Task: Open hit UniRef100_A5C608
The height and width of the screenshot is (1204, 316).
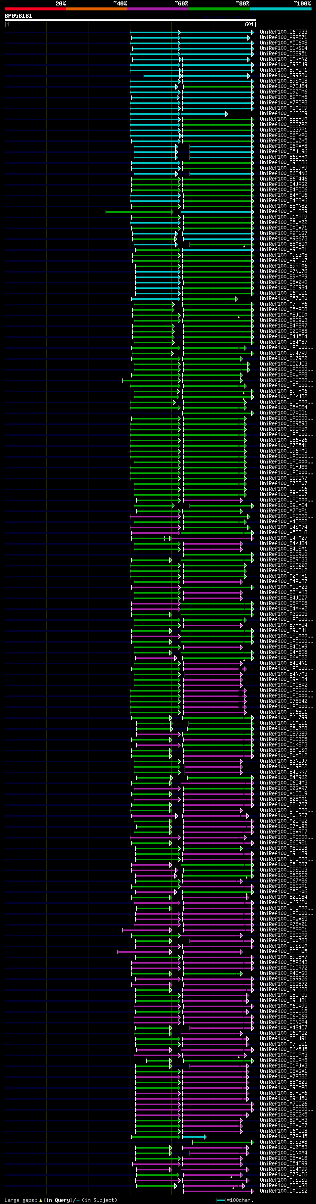Action: pyautogui.click(x=283, y=43)
